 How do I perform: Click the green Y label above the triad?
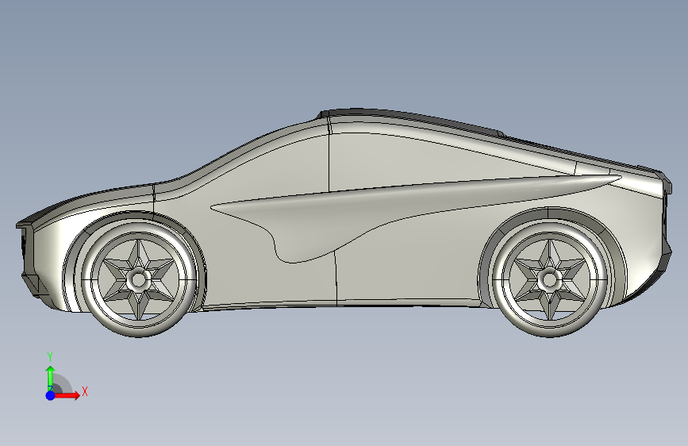tap(50, 357)
